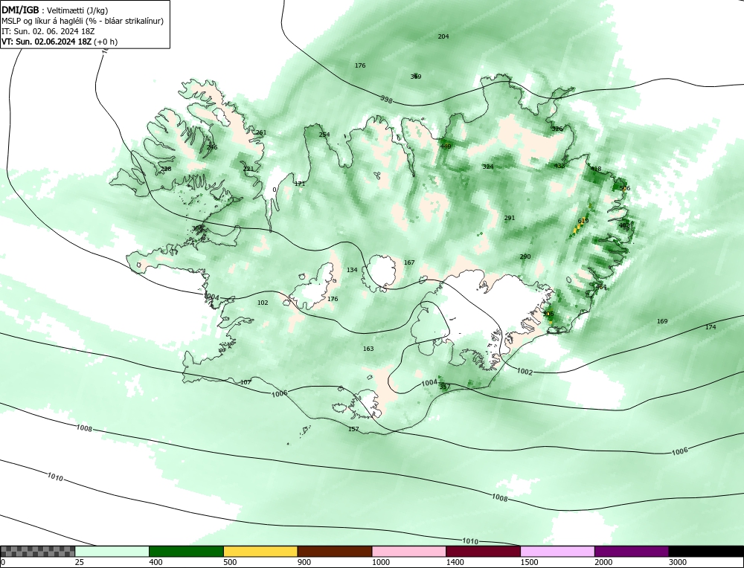Click the map value '324'
The image size is (744, 568).
point(488,167)
